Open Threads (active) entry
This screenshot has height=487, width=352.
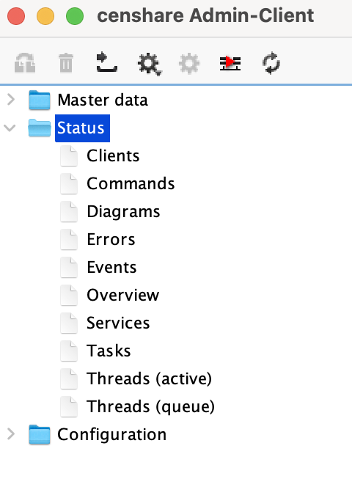[x=150, y=379]
